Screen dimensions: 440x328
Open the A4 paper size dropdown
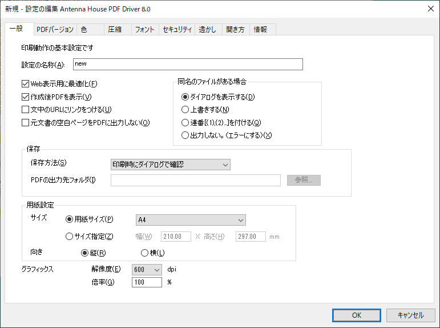[191, 220]
